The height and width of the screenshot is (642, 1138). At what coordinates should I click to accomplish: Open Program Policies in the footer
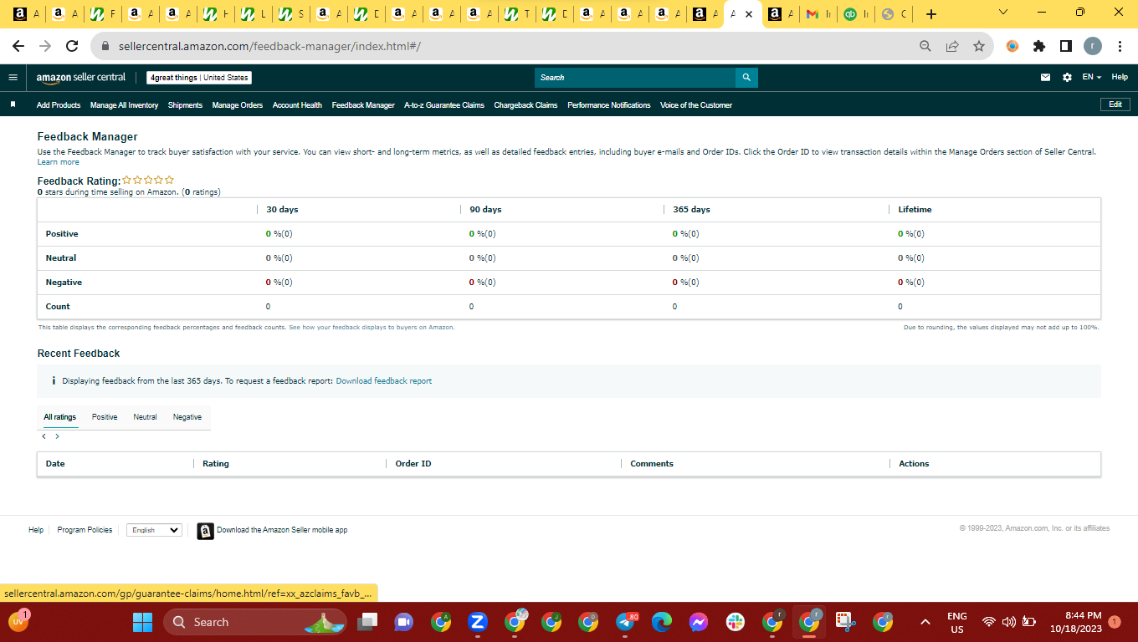pyautogui.click(x=85, y=530)
